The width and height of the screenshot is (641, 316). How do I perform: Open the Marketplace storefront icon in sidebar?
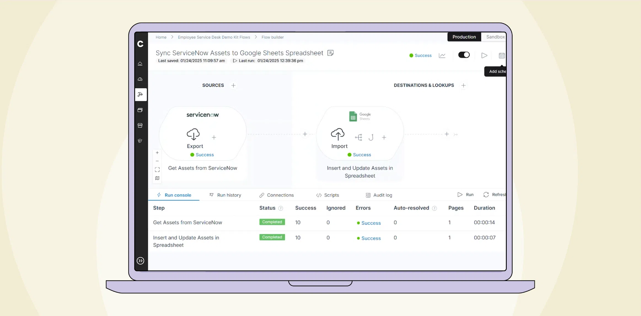tap(140, 125)
